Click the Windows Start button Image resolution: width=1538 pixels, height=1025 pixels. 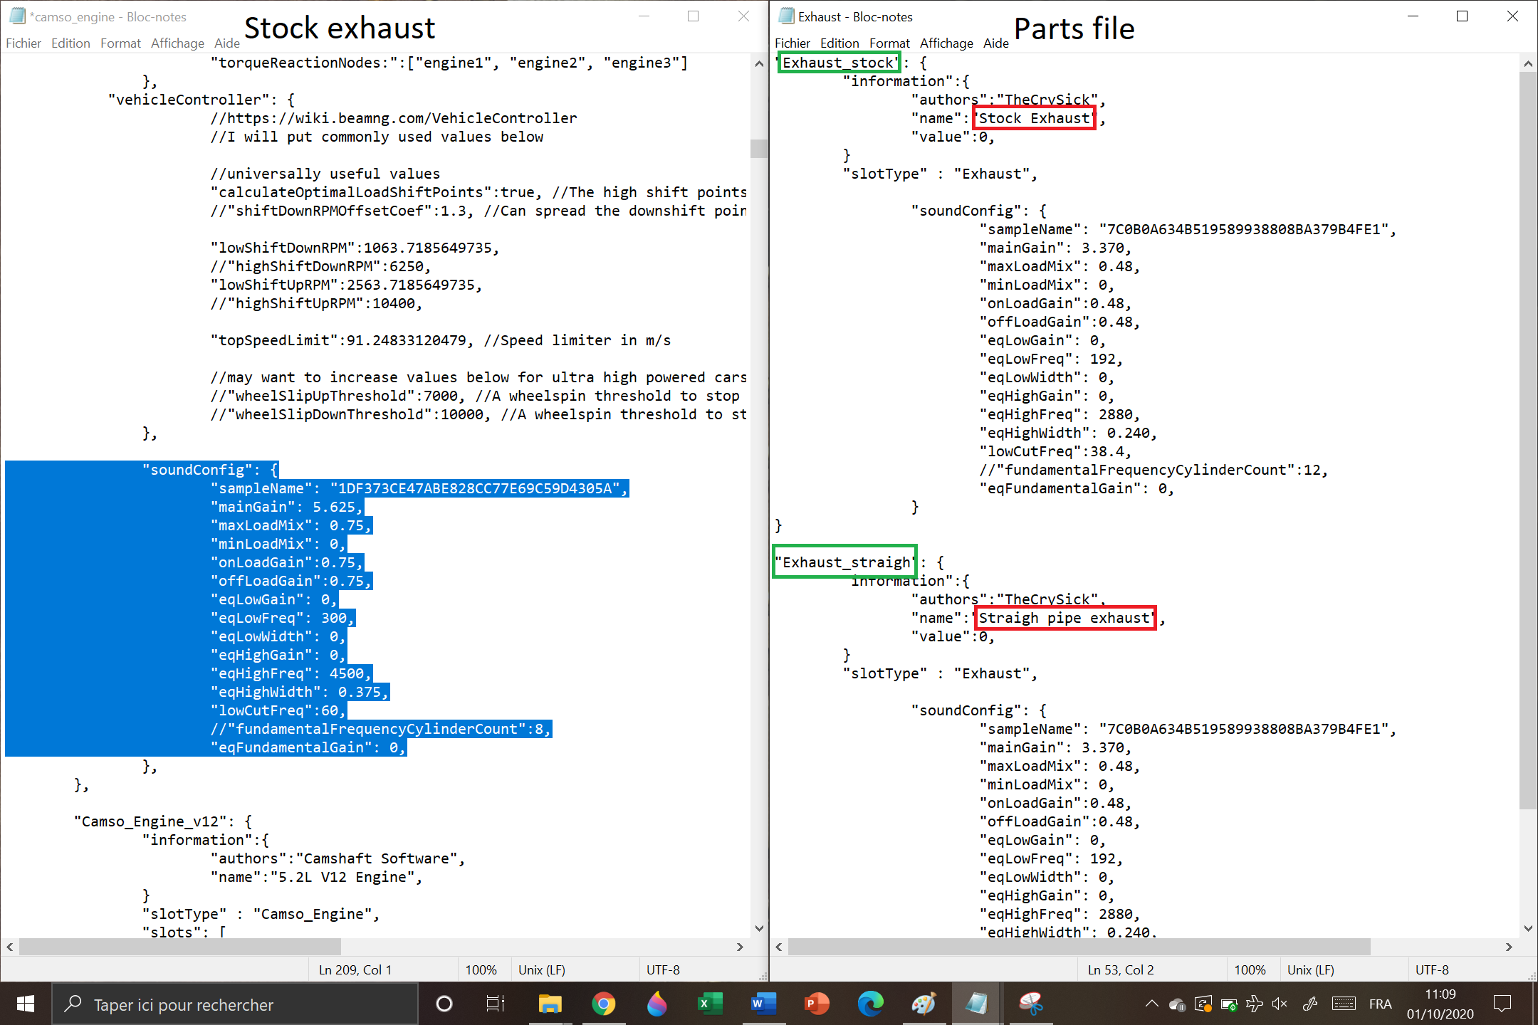26,1004
